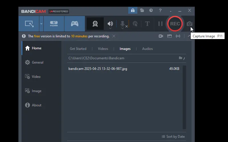Switch to the Videos tab
The image size is (228, 142).
(103, 49)
